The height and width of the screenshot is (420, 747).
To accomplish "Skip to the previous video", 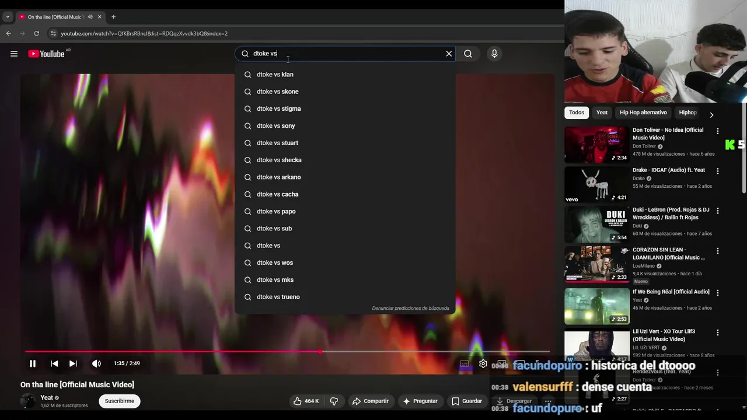I will 54,363.
